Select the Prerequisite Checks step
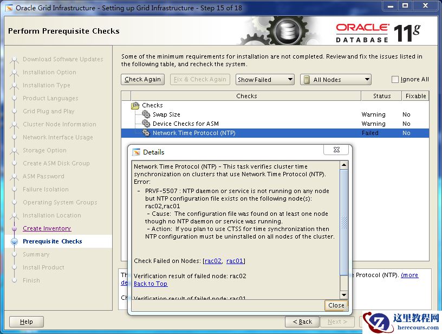 pyautogui.click(x=53, y=241)
